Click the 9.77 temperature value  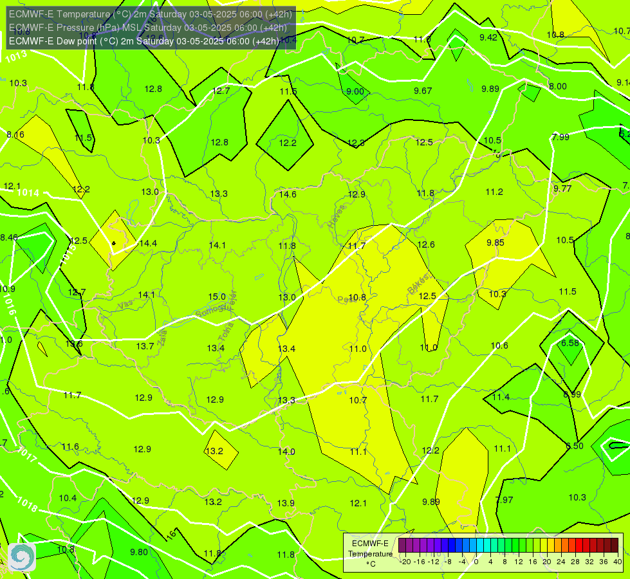coord(562,188)
